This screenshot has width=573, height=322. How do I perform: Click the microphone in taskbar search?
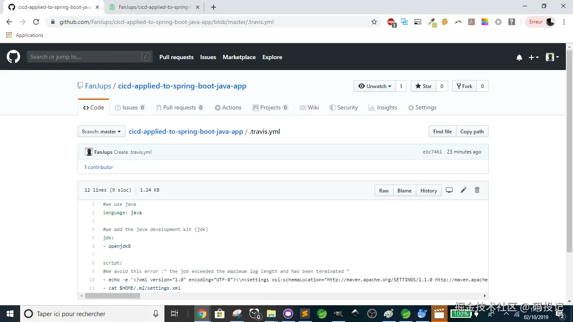click(156, 314)
